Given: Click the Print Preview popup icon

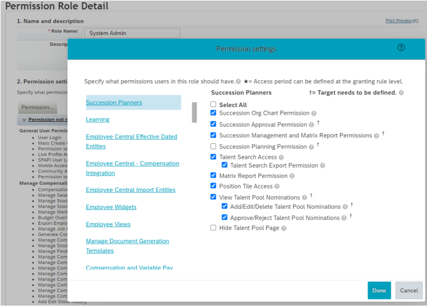Looking at the screenshot, I should 416,21.
